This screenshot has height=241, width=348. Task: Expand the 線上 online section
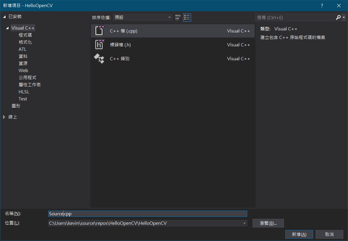[x=4, y=117]
